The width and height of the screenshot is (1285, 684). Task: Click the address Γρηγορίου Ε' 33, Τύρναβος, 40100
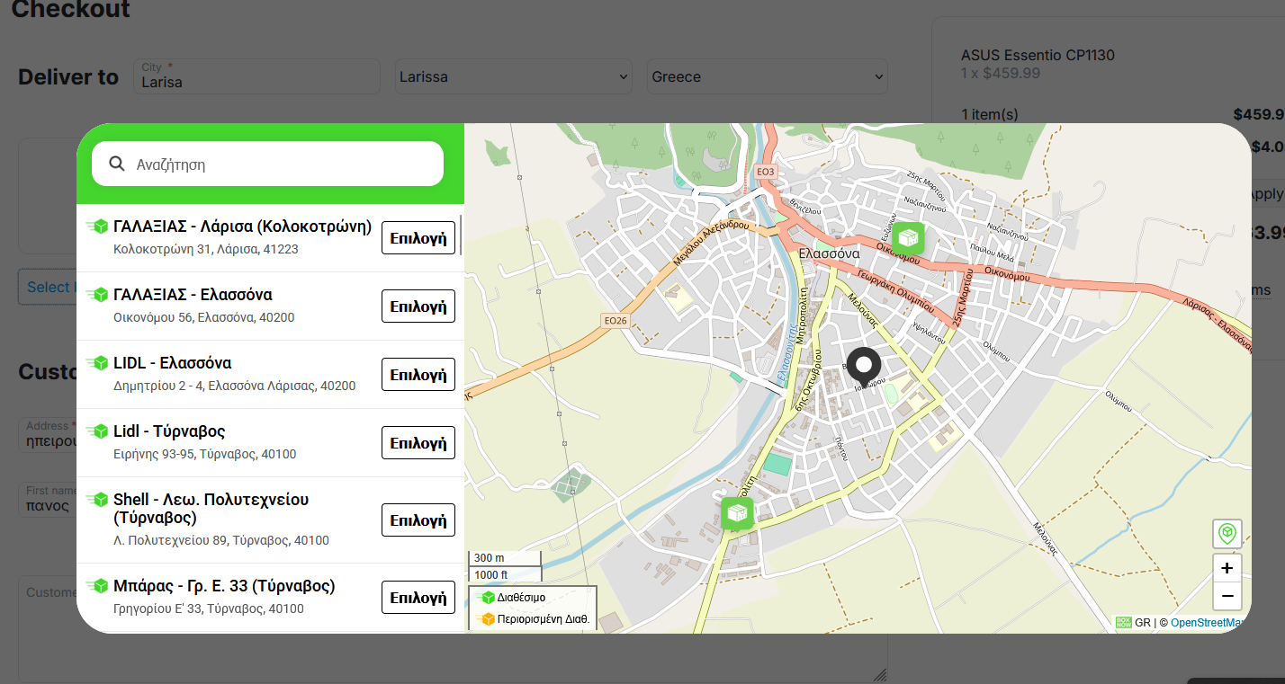tap(209, 608)
